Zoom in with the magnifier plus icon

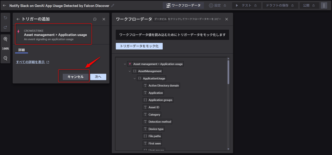5,39
